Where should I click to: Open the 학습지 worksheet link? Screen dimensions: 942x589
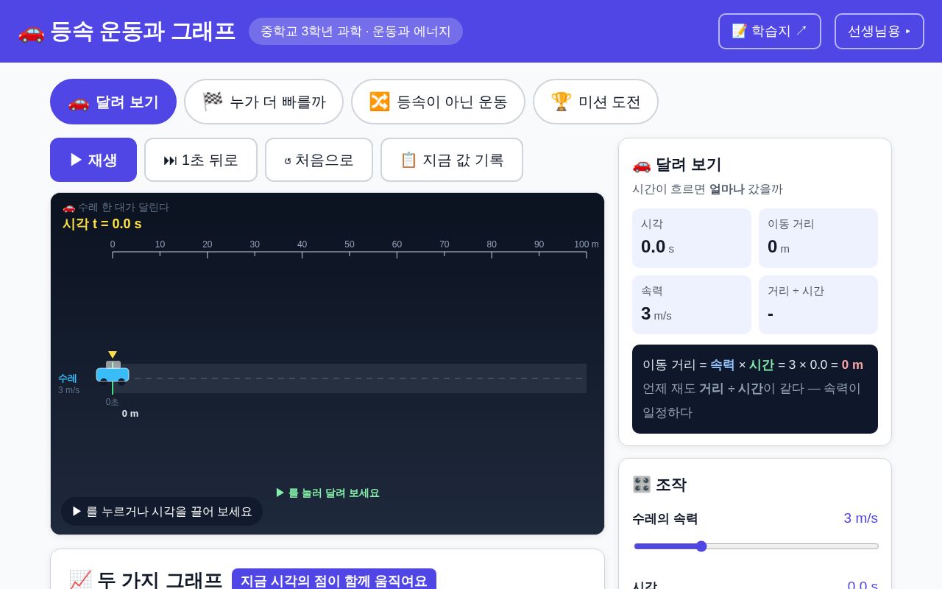(769, 31)
